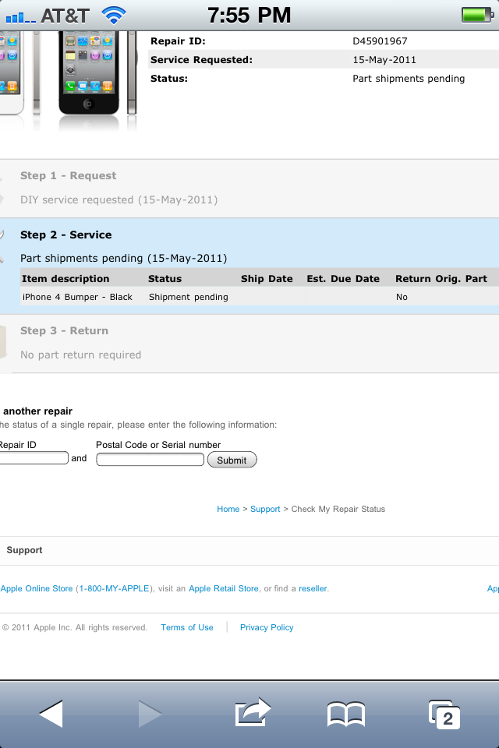
Task: Click the Return Orig. Part column header
Action: click(441, 279)
